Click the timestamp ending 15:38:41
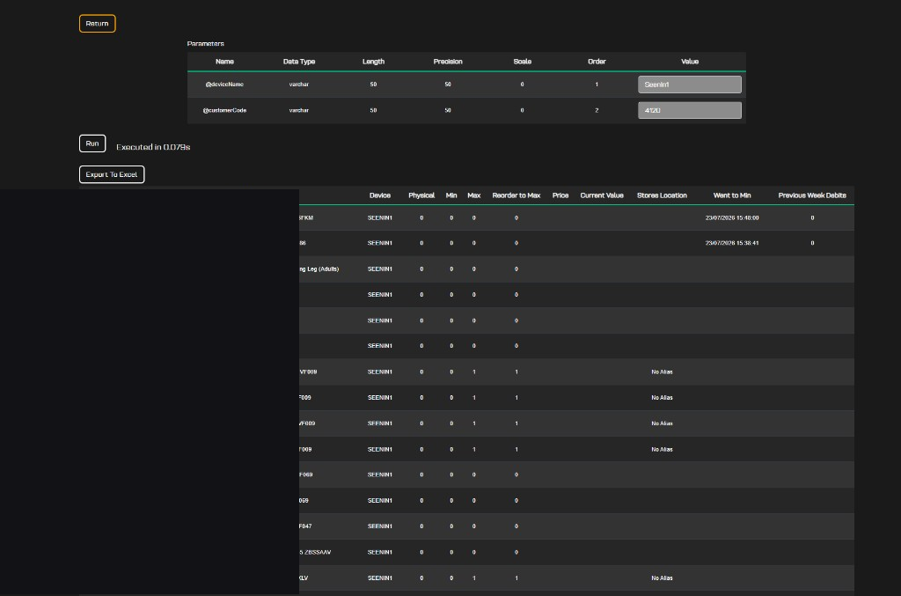901x596 pixels. point(732,243)
